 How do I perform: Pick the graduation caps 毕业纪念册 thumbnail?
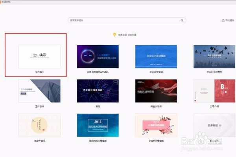click(x=214, y=57)
